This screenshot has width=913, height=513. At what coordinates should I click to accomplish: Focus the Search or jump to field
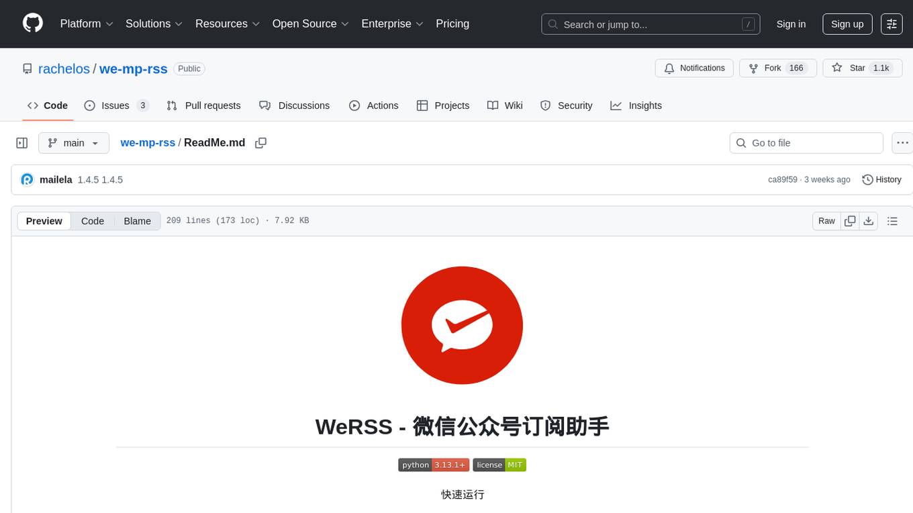pyautogui.click(x=651, y=24)
